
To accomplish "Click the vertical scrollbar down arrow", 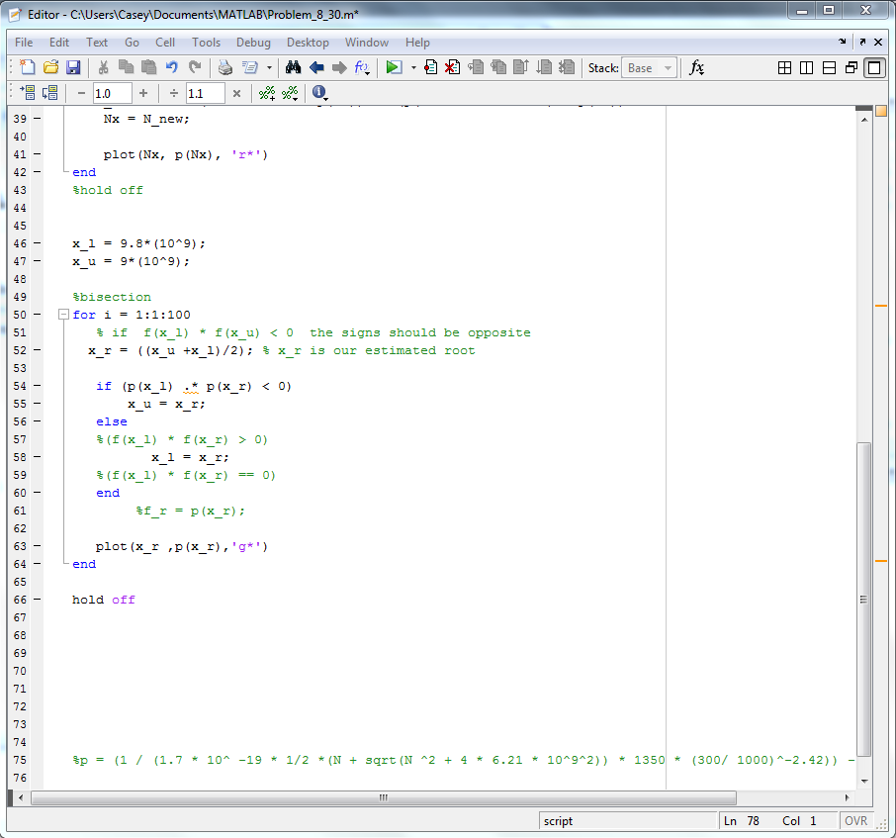I will (x=864, y=782).
